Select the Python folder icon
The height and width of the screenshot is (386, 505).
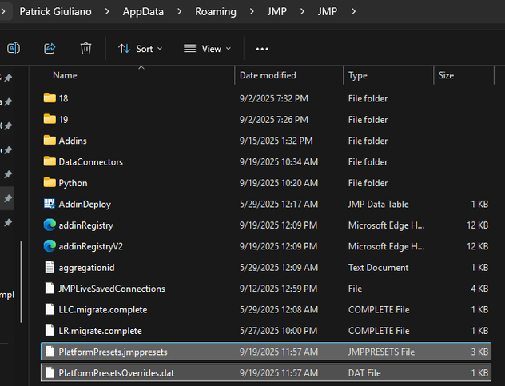point(50,182)
